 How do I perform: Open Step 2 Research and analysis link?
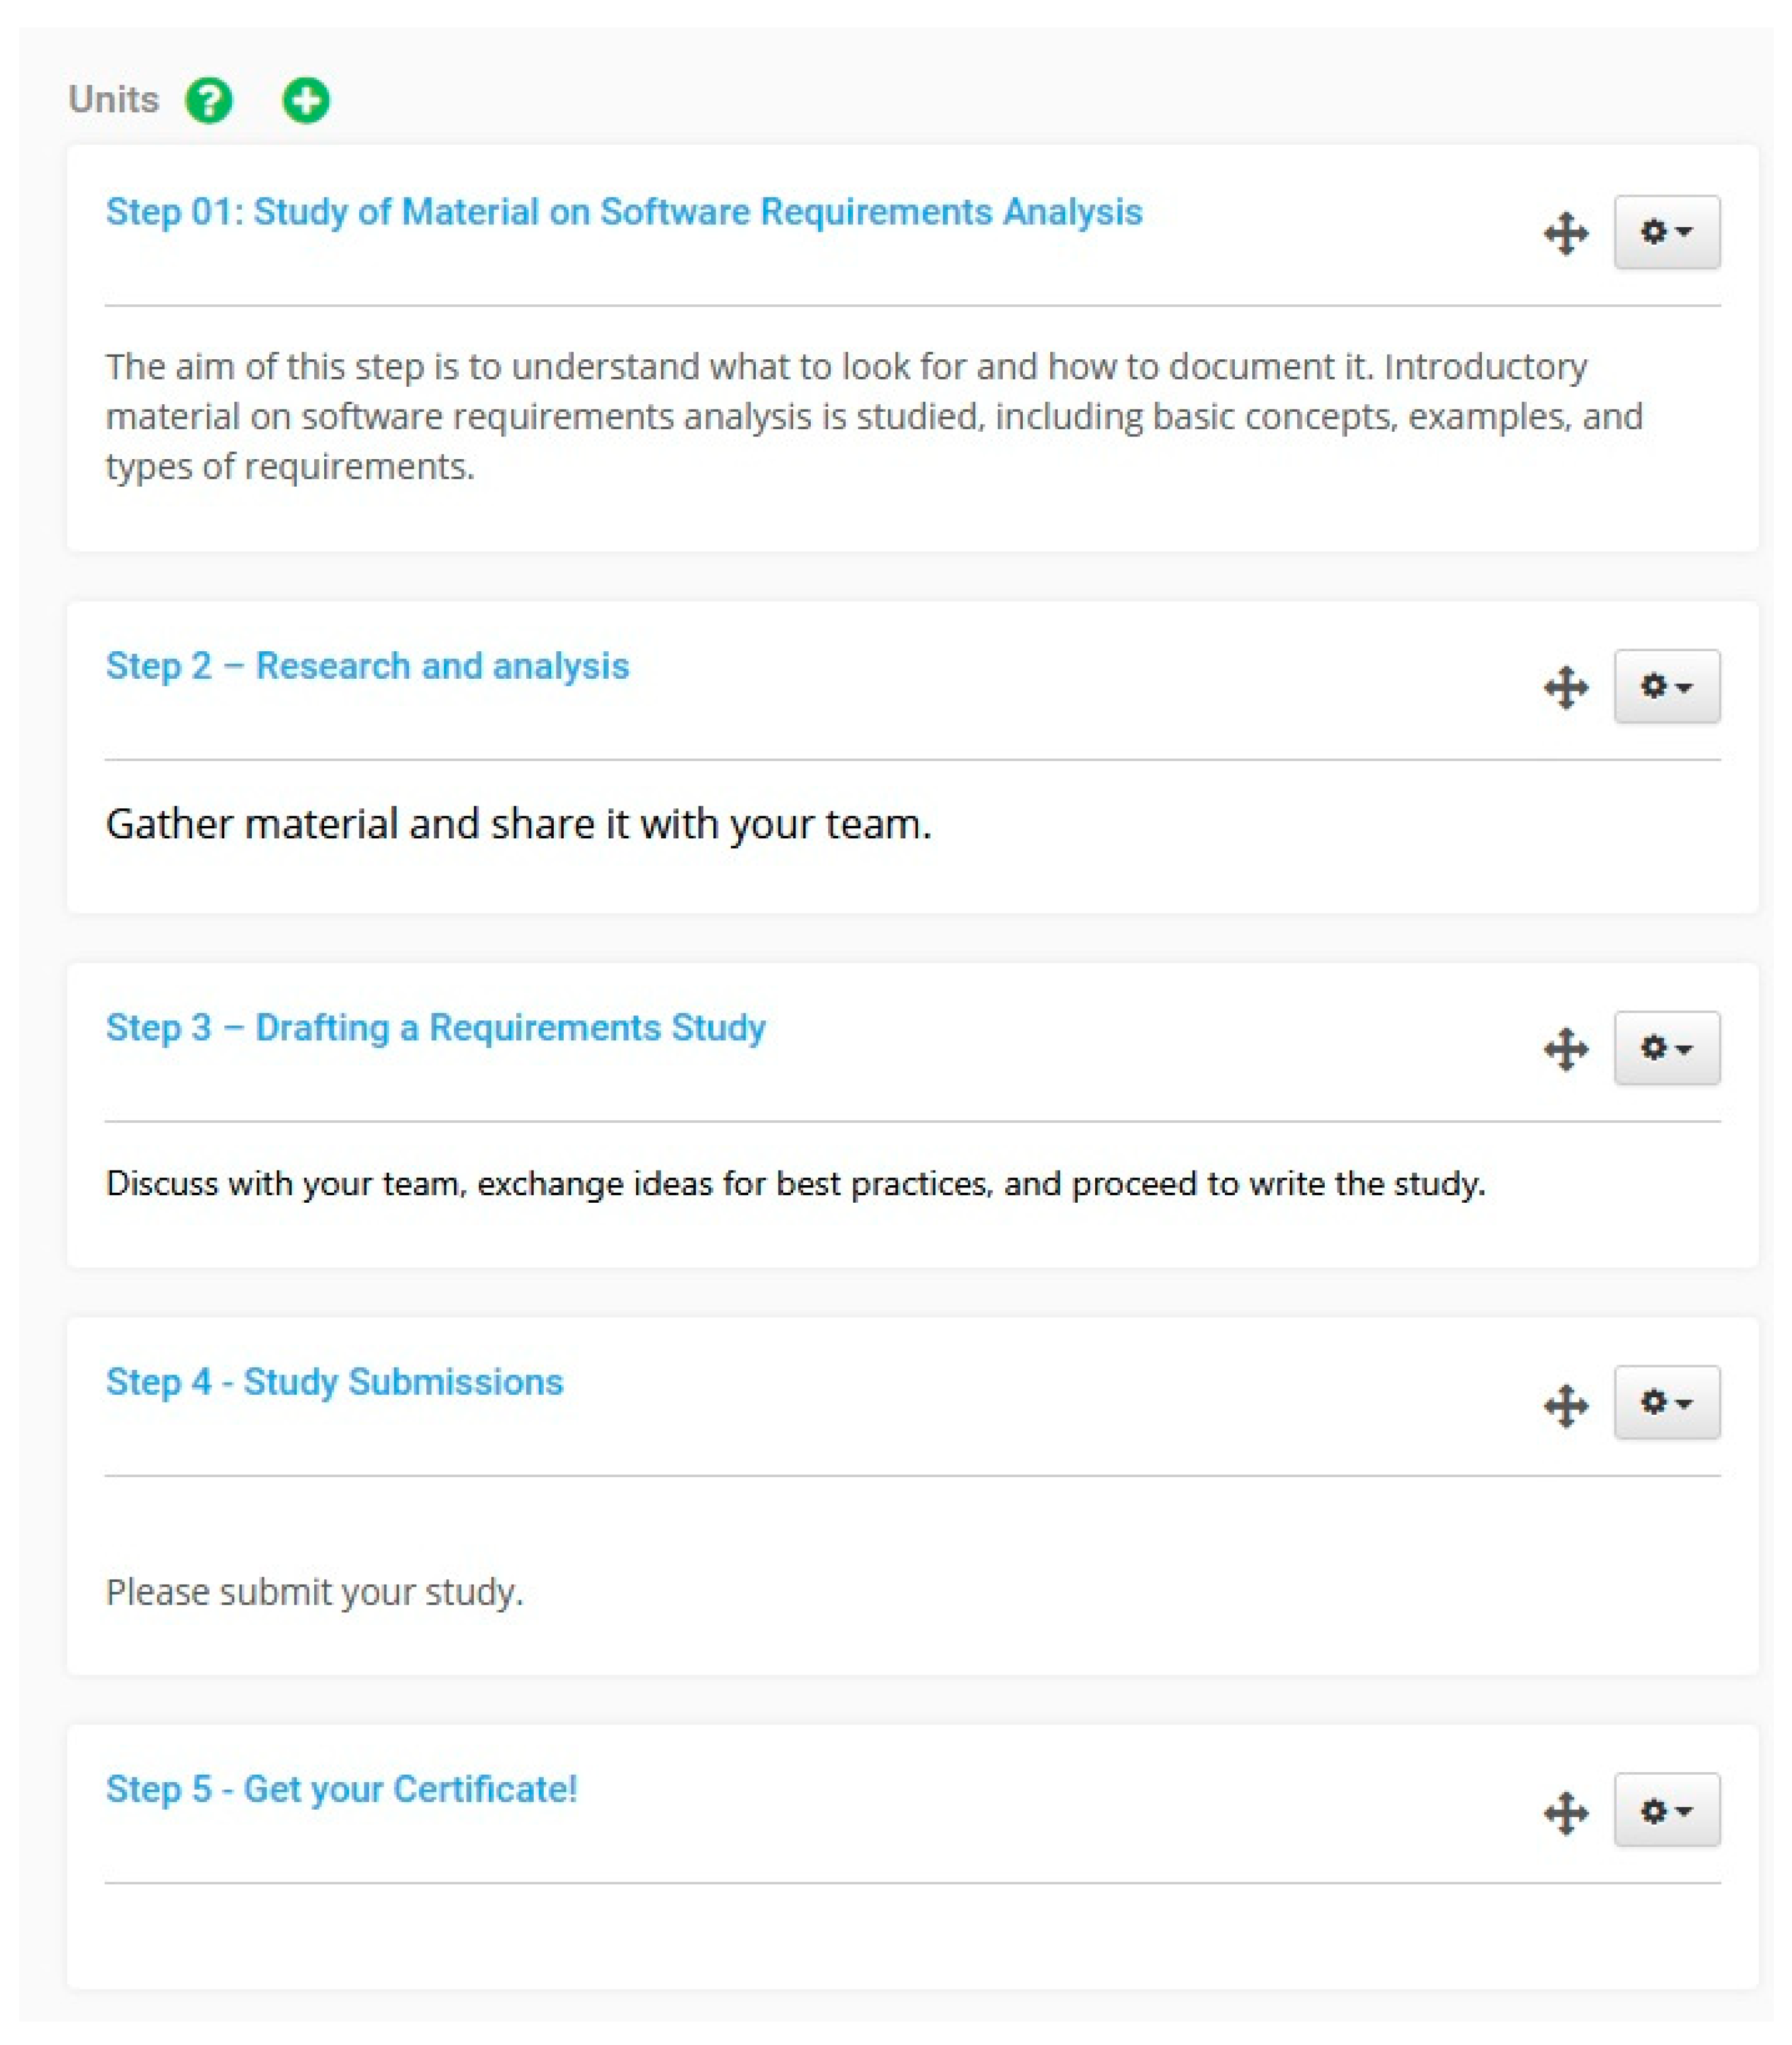click(367, 666)
